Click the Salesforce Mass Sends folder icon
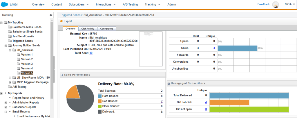 tap(10, 27)
